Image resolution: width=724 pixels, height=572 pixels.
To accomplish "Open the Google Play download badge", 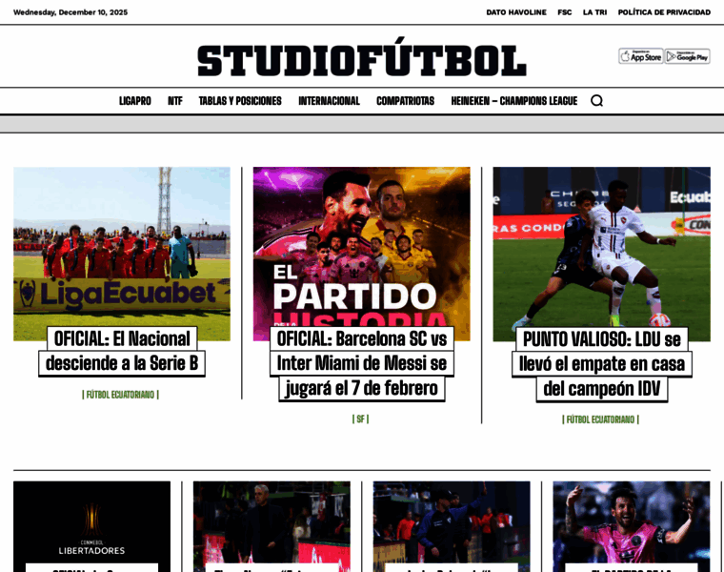I will tap(687, 56).
